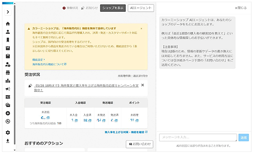Image resolution: width=254 pixels, height=154 pixels.
Task: Open 海外販売代行機能について link
Action: click(x=49, y=64)
